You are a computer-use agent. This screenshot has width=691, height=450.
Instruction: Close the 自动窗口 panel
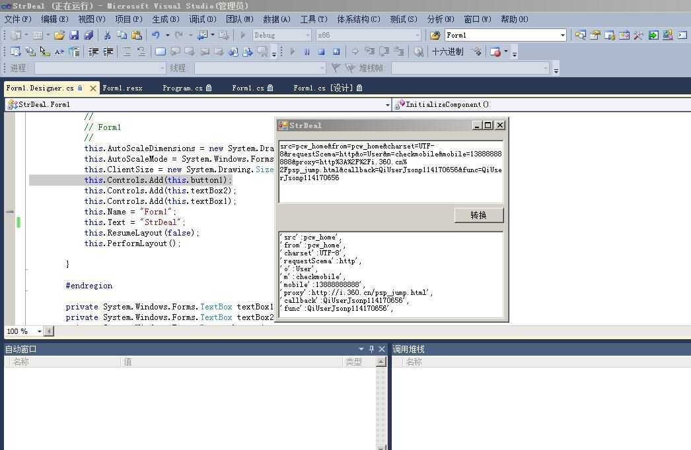click(382, 349)
